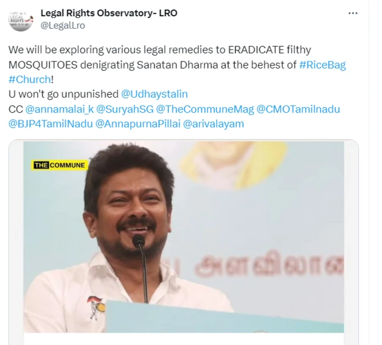This screenshot has width=382, height=345.
Task: Click the party flag emblem on shirt
Action: (x=96, y=307)
